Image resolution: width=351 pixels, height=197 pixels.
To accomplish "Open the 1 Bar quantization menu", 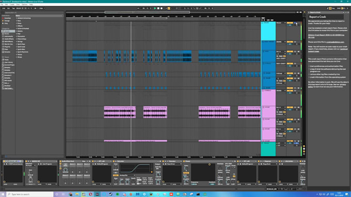I will coord(42,8).
